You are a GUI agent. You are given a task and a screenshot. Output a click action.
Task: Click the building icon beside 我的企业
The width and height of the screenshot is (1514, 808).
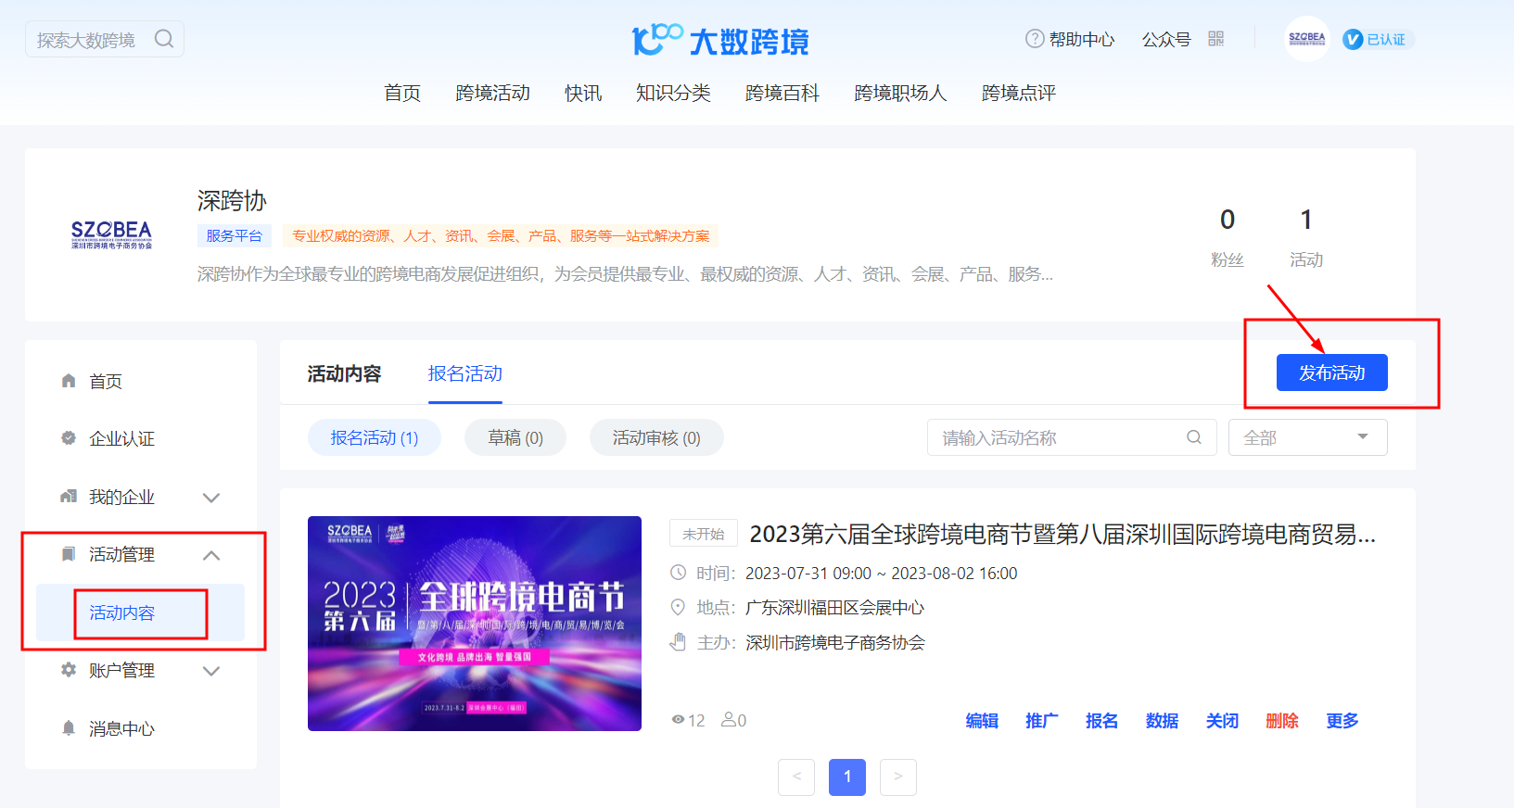[x=69, y=497]
